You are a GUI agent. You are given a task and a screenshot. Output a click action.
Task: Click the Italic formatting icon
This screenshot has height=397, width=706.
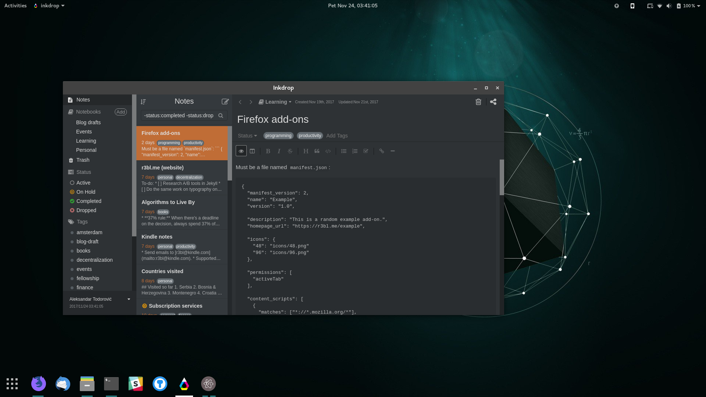[x=279, y=151]
